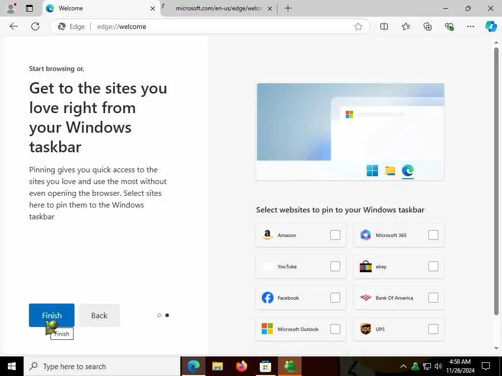This screenshot has width=502, height=376.
Task: Refresh the page with the reload icon
Action: coord(35,26)
